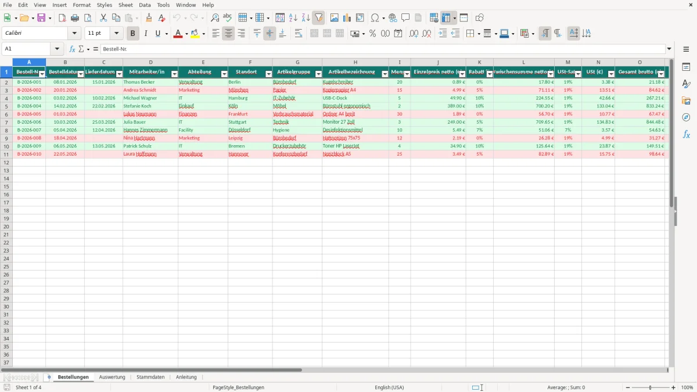
Task: Switch to the Stammdaten sheet tab
Action: point(150,377)
